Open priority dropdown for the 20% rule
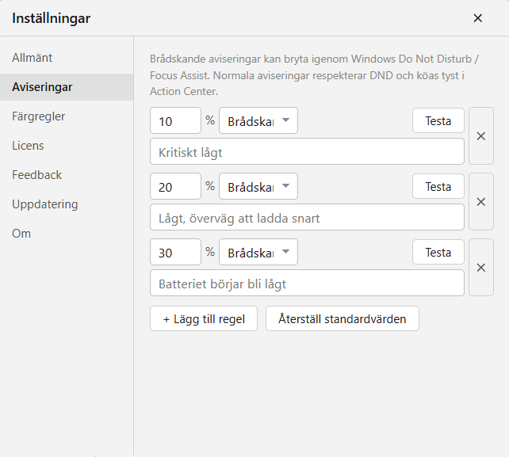 258,186
